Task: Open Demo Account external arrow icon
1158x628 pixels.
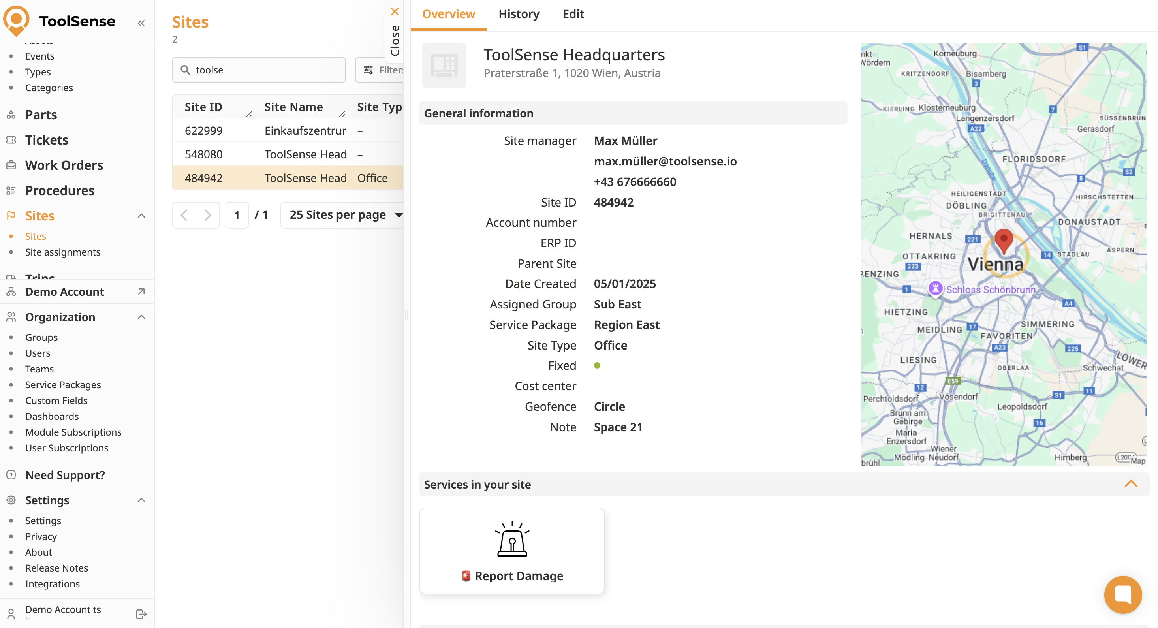Action: coord(141,292)
